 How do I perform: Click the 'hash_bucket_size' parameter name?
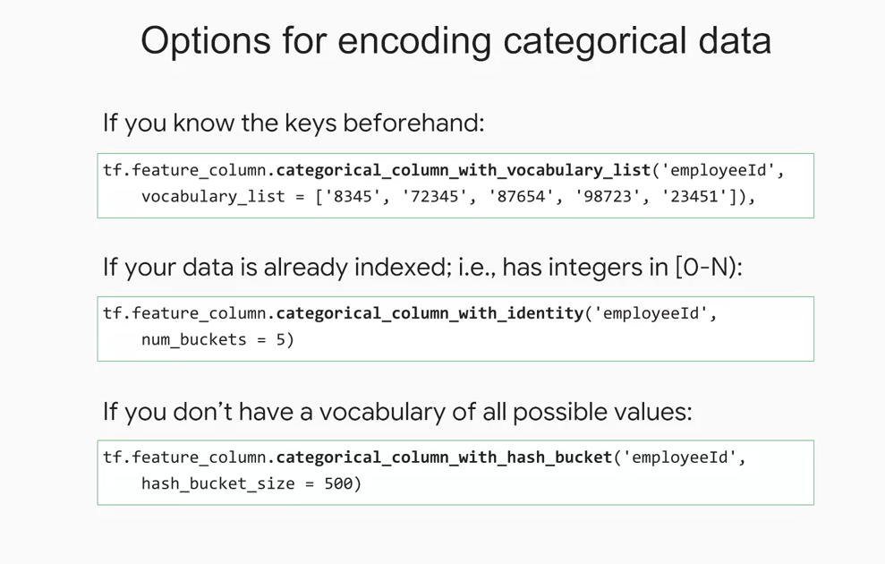click(217, 483)
